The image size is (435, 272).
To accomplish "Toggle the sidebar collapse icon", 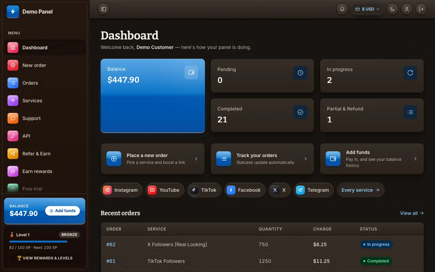I will (x=104, y=9).
